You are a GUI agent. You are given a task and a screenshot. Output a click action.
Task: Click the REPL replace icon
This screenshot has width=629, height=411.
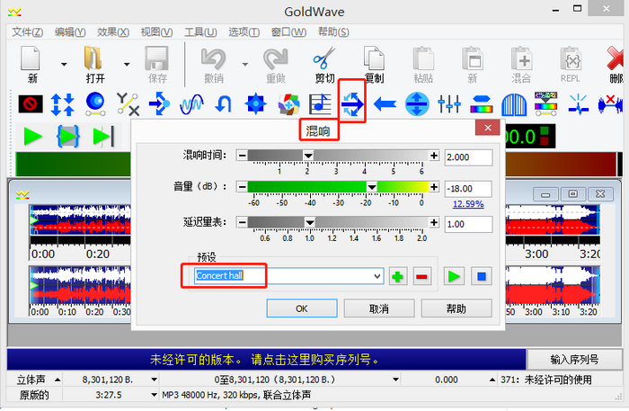point(571,59)
